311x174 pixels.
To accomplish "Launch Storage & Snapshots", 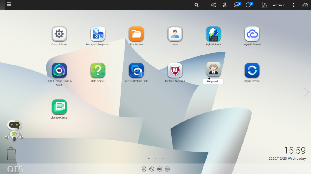I will 97,34.
